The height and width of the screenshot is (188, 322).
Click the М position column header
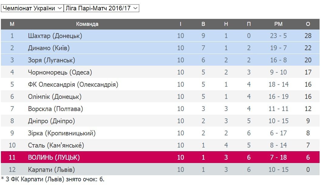coord(12,24)
